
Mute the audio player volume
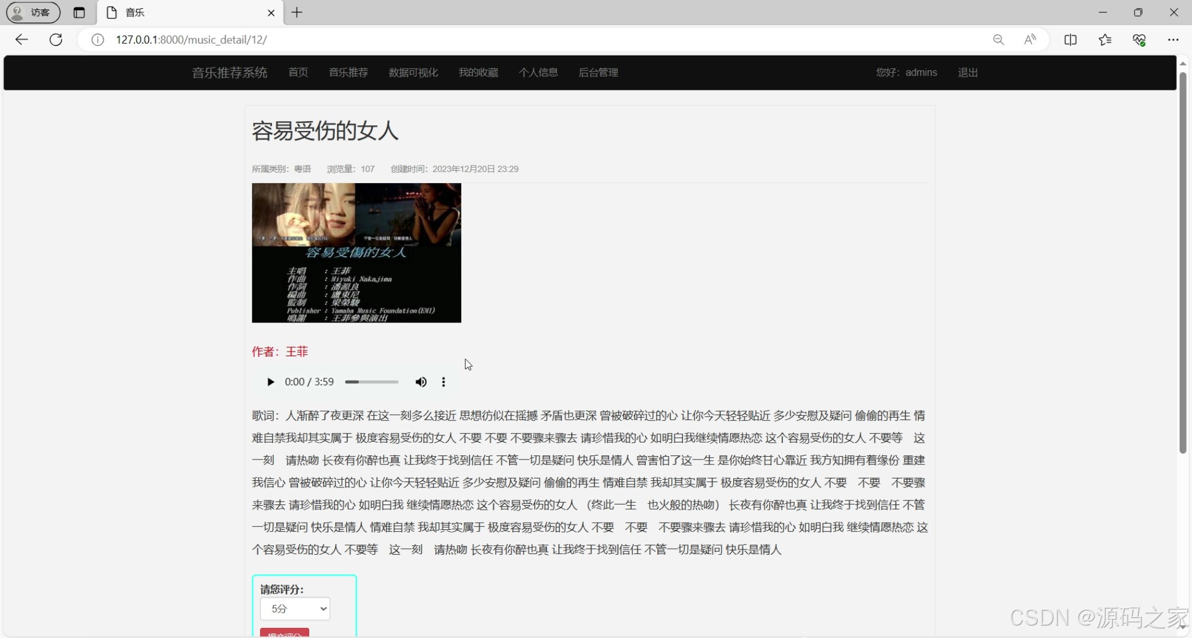[421, 382]
